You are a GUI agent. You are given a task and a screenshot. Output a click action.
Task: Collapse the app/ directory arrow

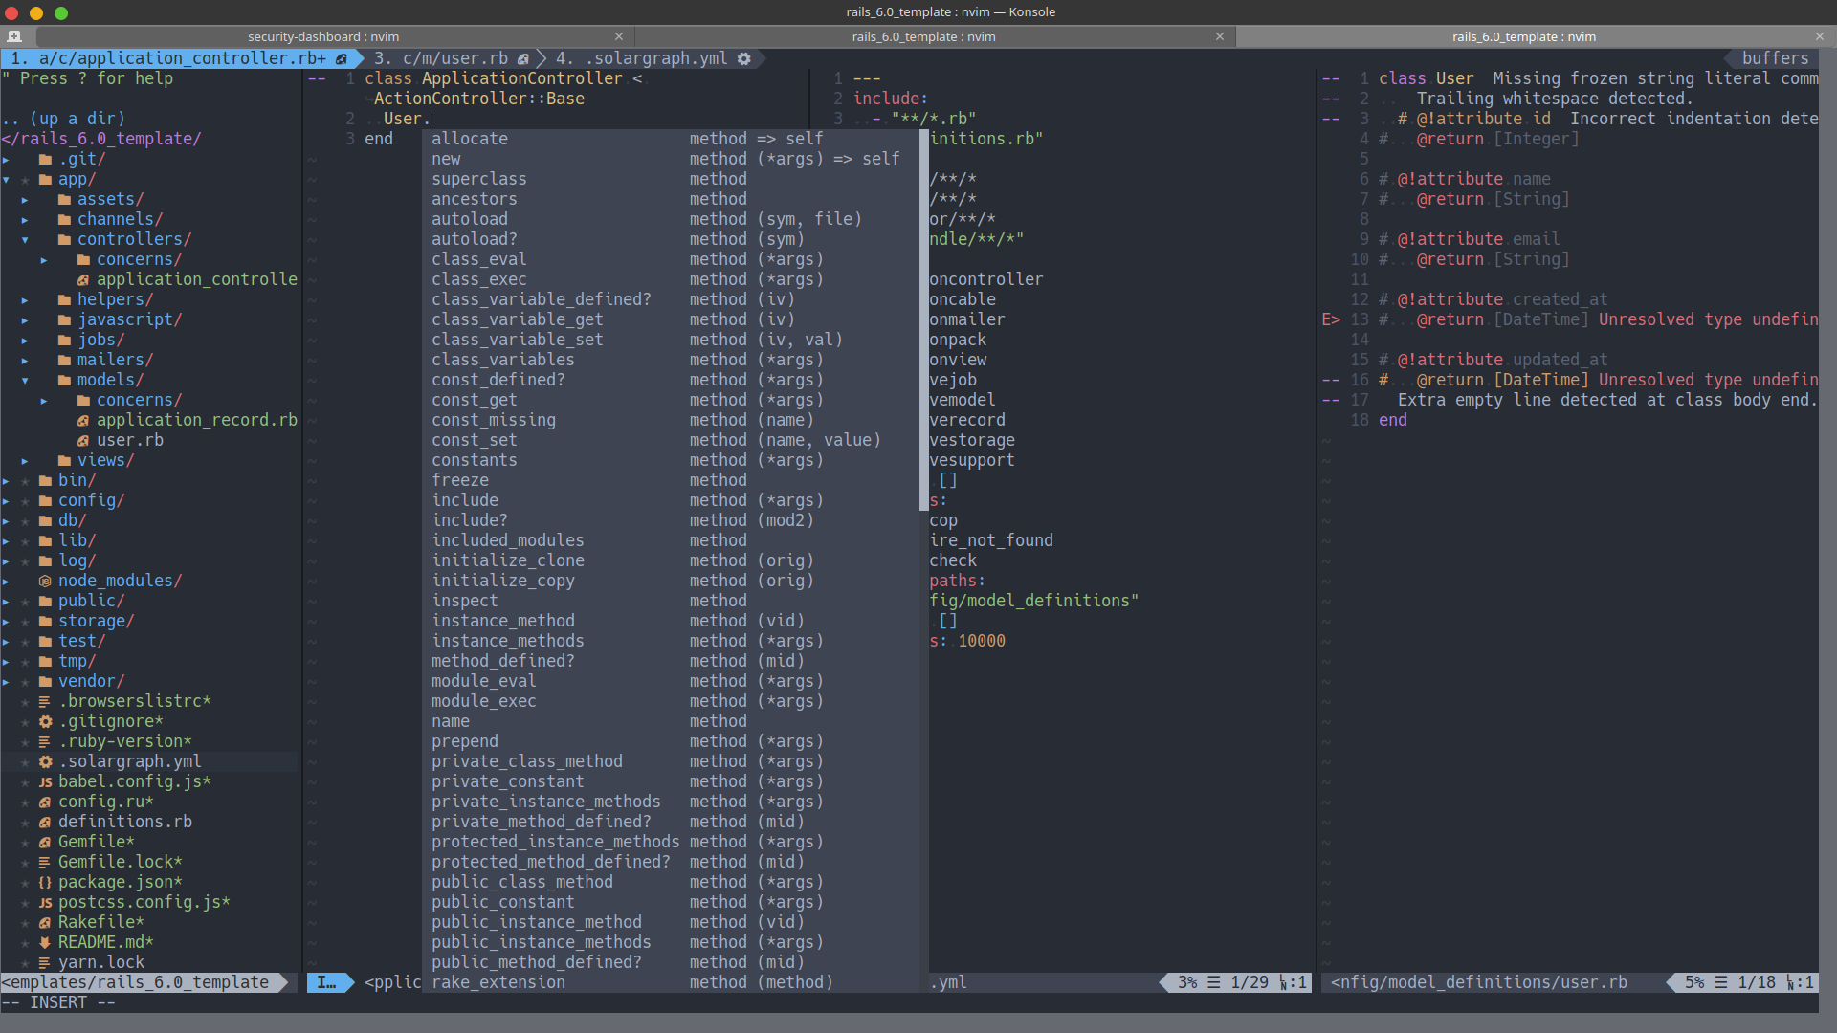click(x=6, y=180)
